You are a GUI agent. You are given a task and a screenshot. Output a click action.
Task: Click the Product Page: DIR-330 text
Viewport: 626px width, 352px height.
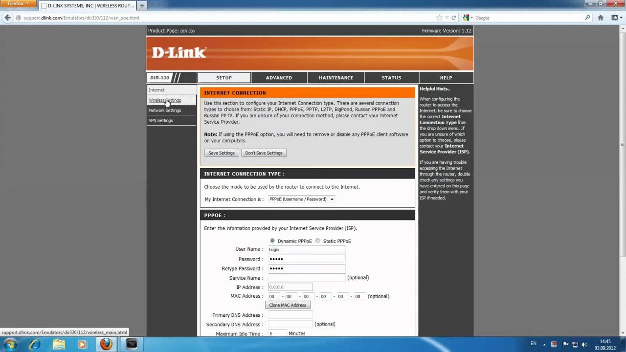(x=171, y=31)
